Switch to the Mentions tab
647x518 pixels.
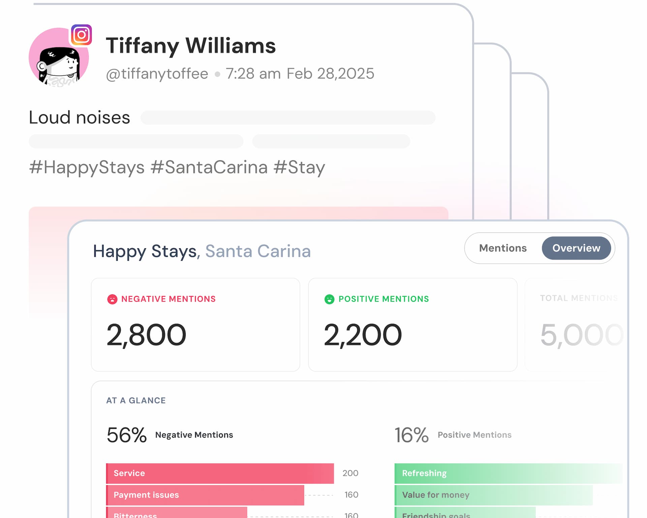(502, 248)
